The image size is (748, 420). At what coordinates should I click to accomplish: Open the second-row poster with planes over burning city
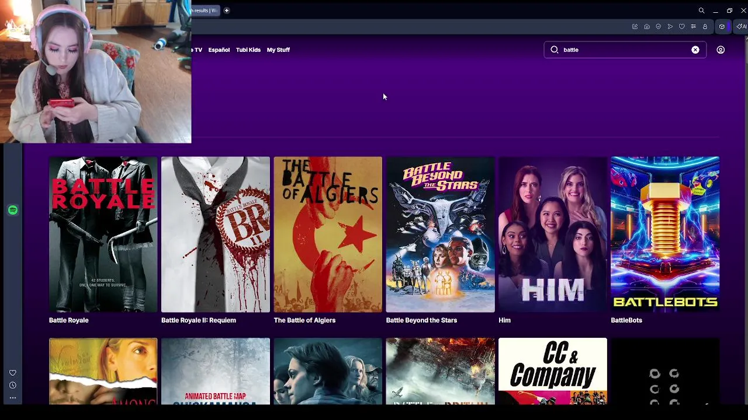[x=440, y=371]
